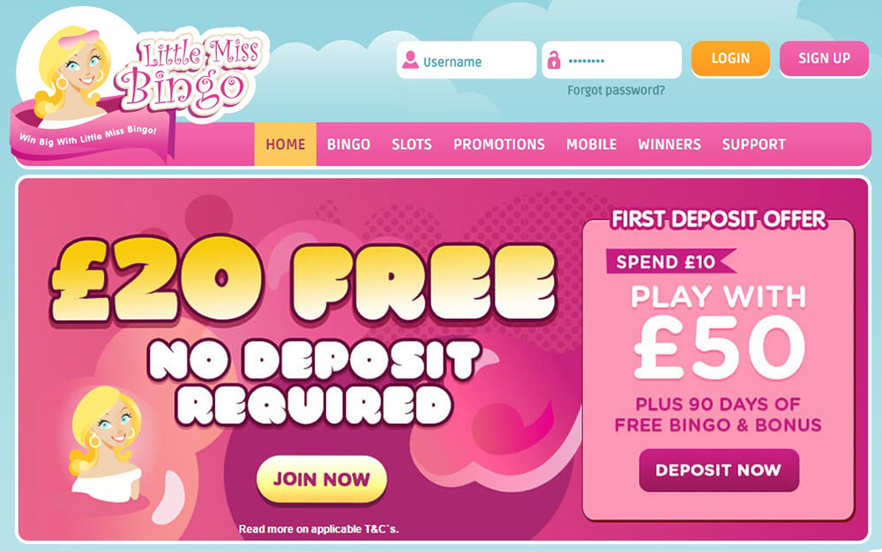View the Promotions page
The height and width of the screenshot is (552, 882).
point(499,145)
